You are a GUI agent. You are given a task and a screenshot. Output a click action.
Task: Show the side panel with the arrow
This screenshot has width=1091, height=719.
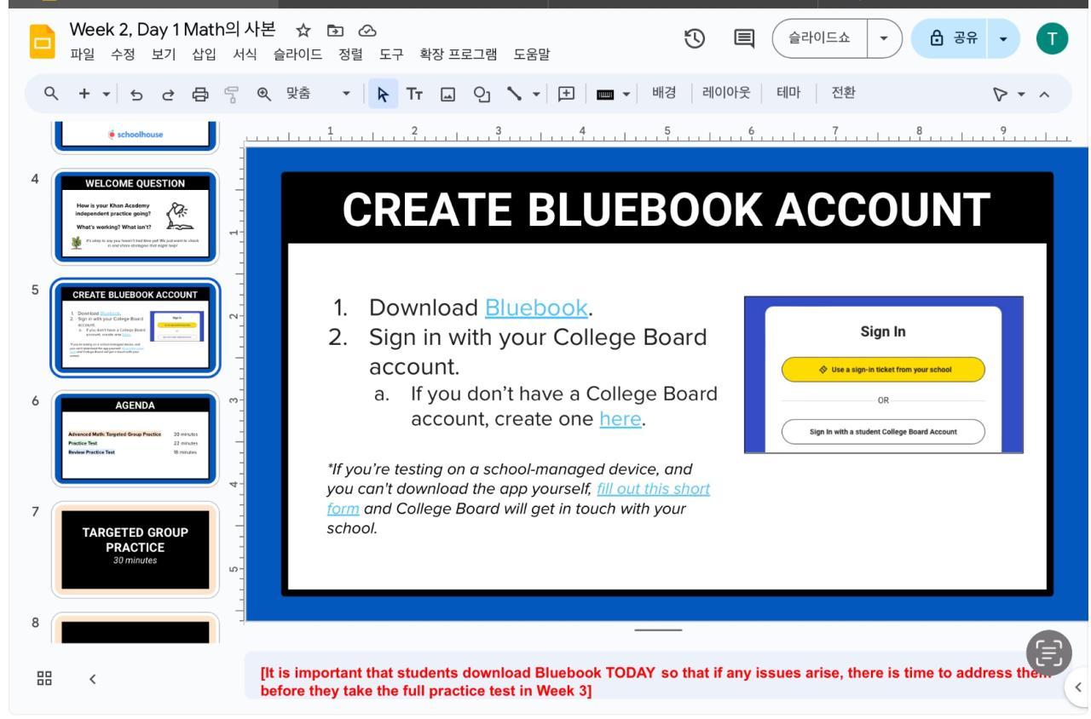(x=1078, y=686)
